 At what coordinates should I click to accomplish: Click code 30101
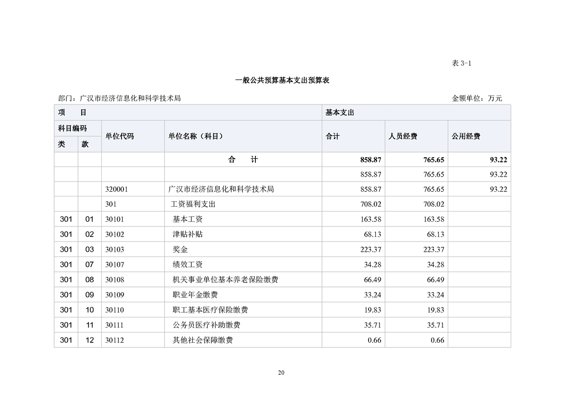(115, 219)
